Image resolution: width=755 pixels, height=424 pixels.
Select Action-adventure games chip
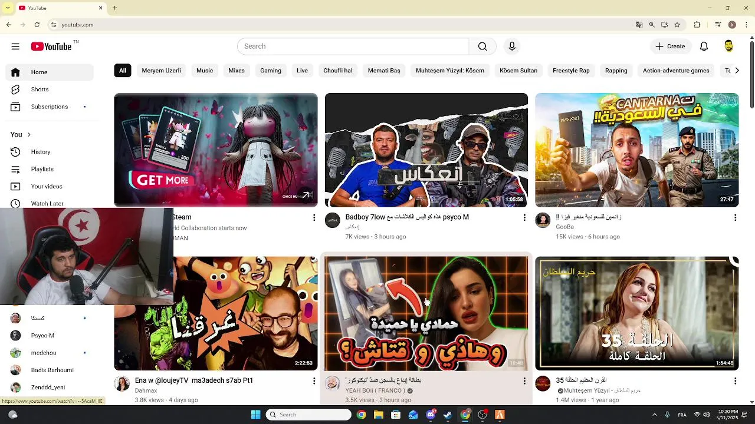click(x=676, y=71)
